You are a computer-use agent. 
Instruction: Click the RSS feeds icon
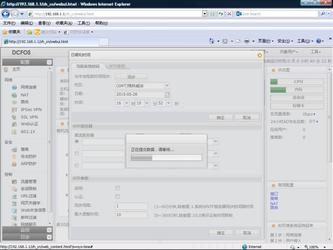click(225, 41)
